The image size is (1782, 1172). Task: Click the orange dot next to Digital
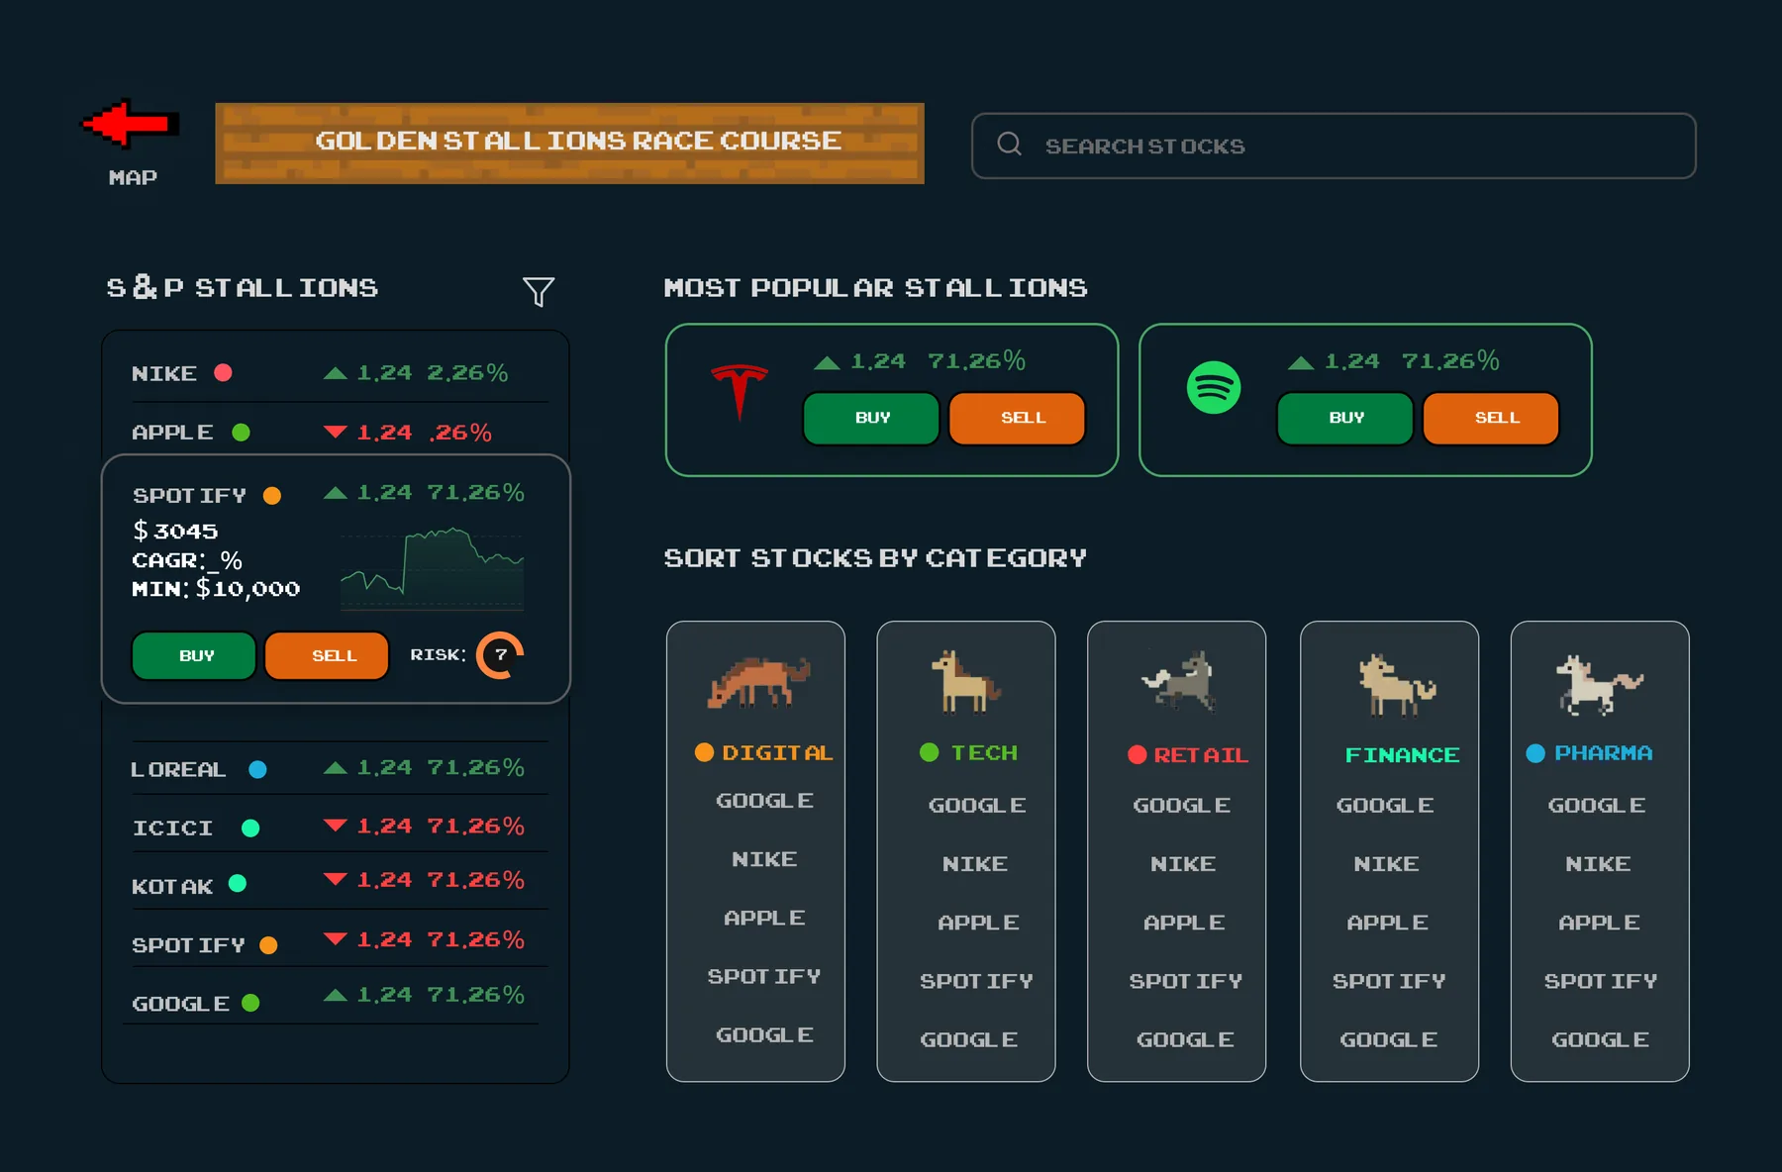(704, 752)
